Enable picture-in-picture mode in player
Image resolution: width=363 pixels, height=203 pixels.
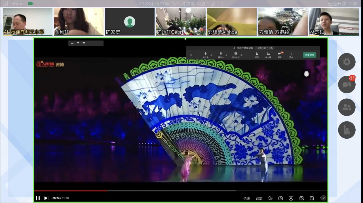pyautogui.click(x=301, y=198)
